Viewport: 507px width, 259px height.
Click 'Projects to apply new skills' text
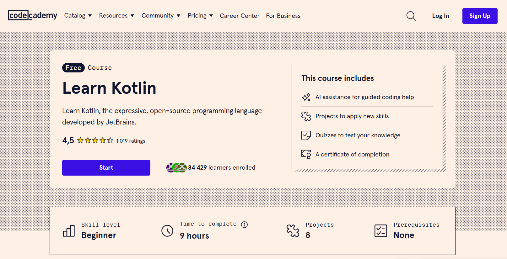(x=352, y=116)
